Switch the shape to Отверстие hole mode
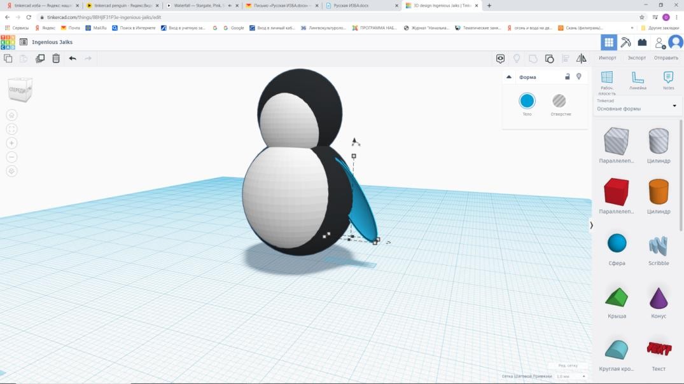 (560, 105)
